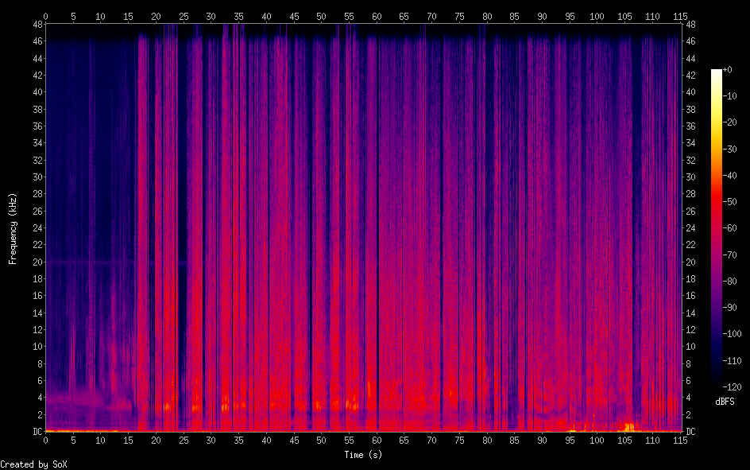Click the white top of the dBFS color bar
750x470 pixels.
click(x=717, y=73)
